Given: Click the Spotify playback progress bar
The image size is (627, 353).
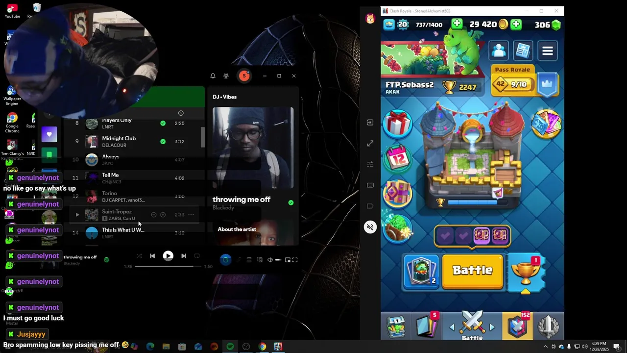Looking at the screenshot, I should (x=168, y=266).
